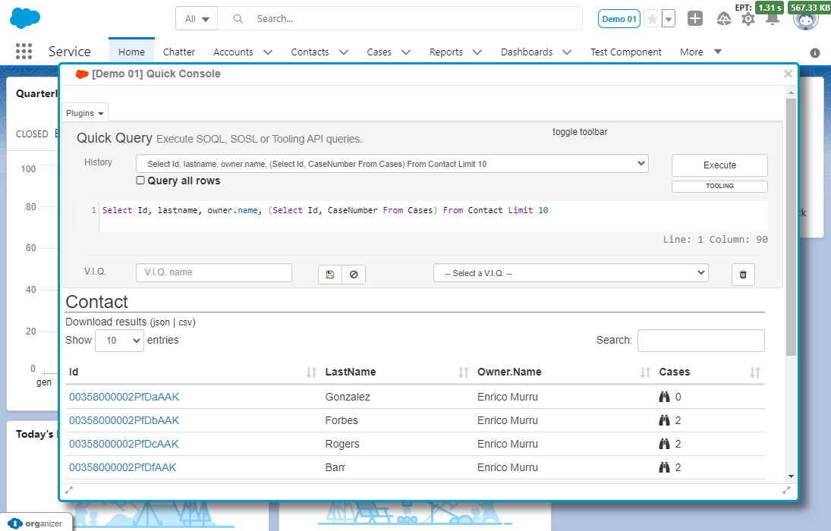
Task: Change the Show entries count dropdown
Action: (119, 341)
